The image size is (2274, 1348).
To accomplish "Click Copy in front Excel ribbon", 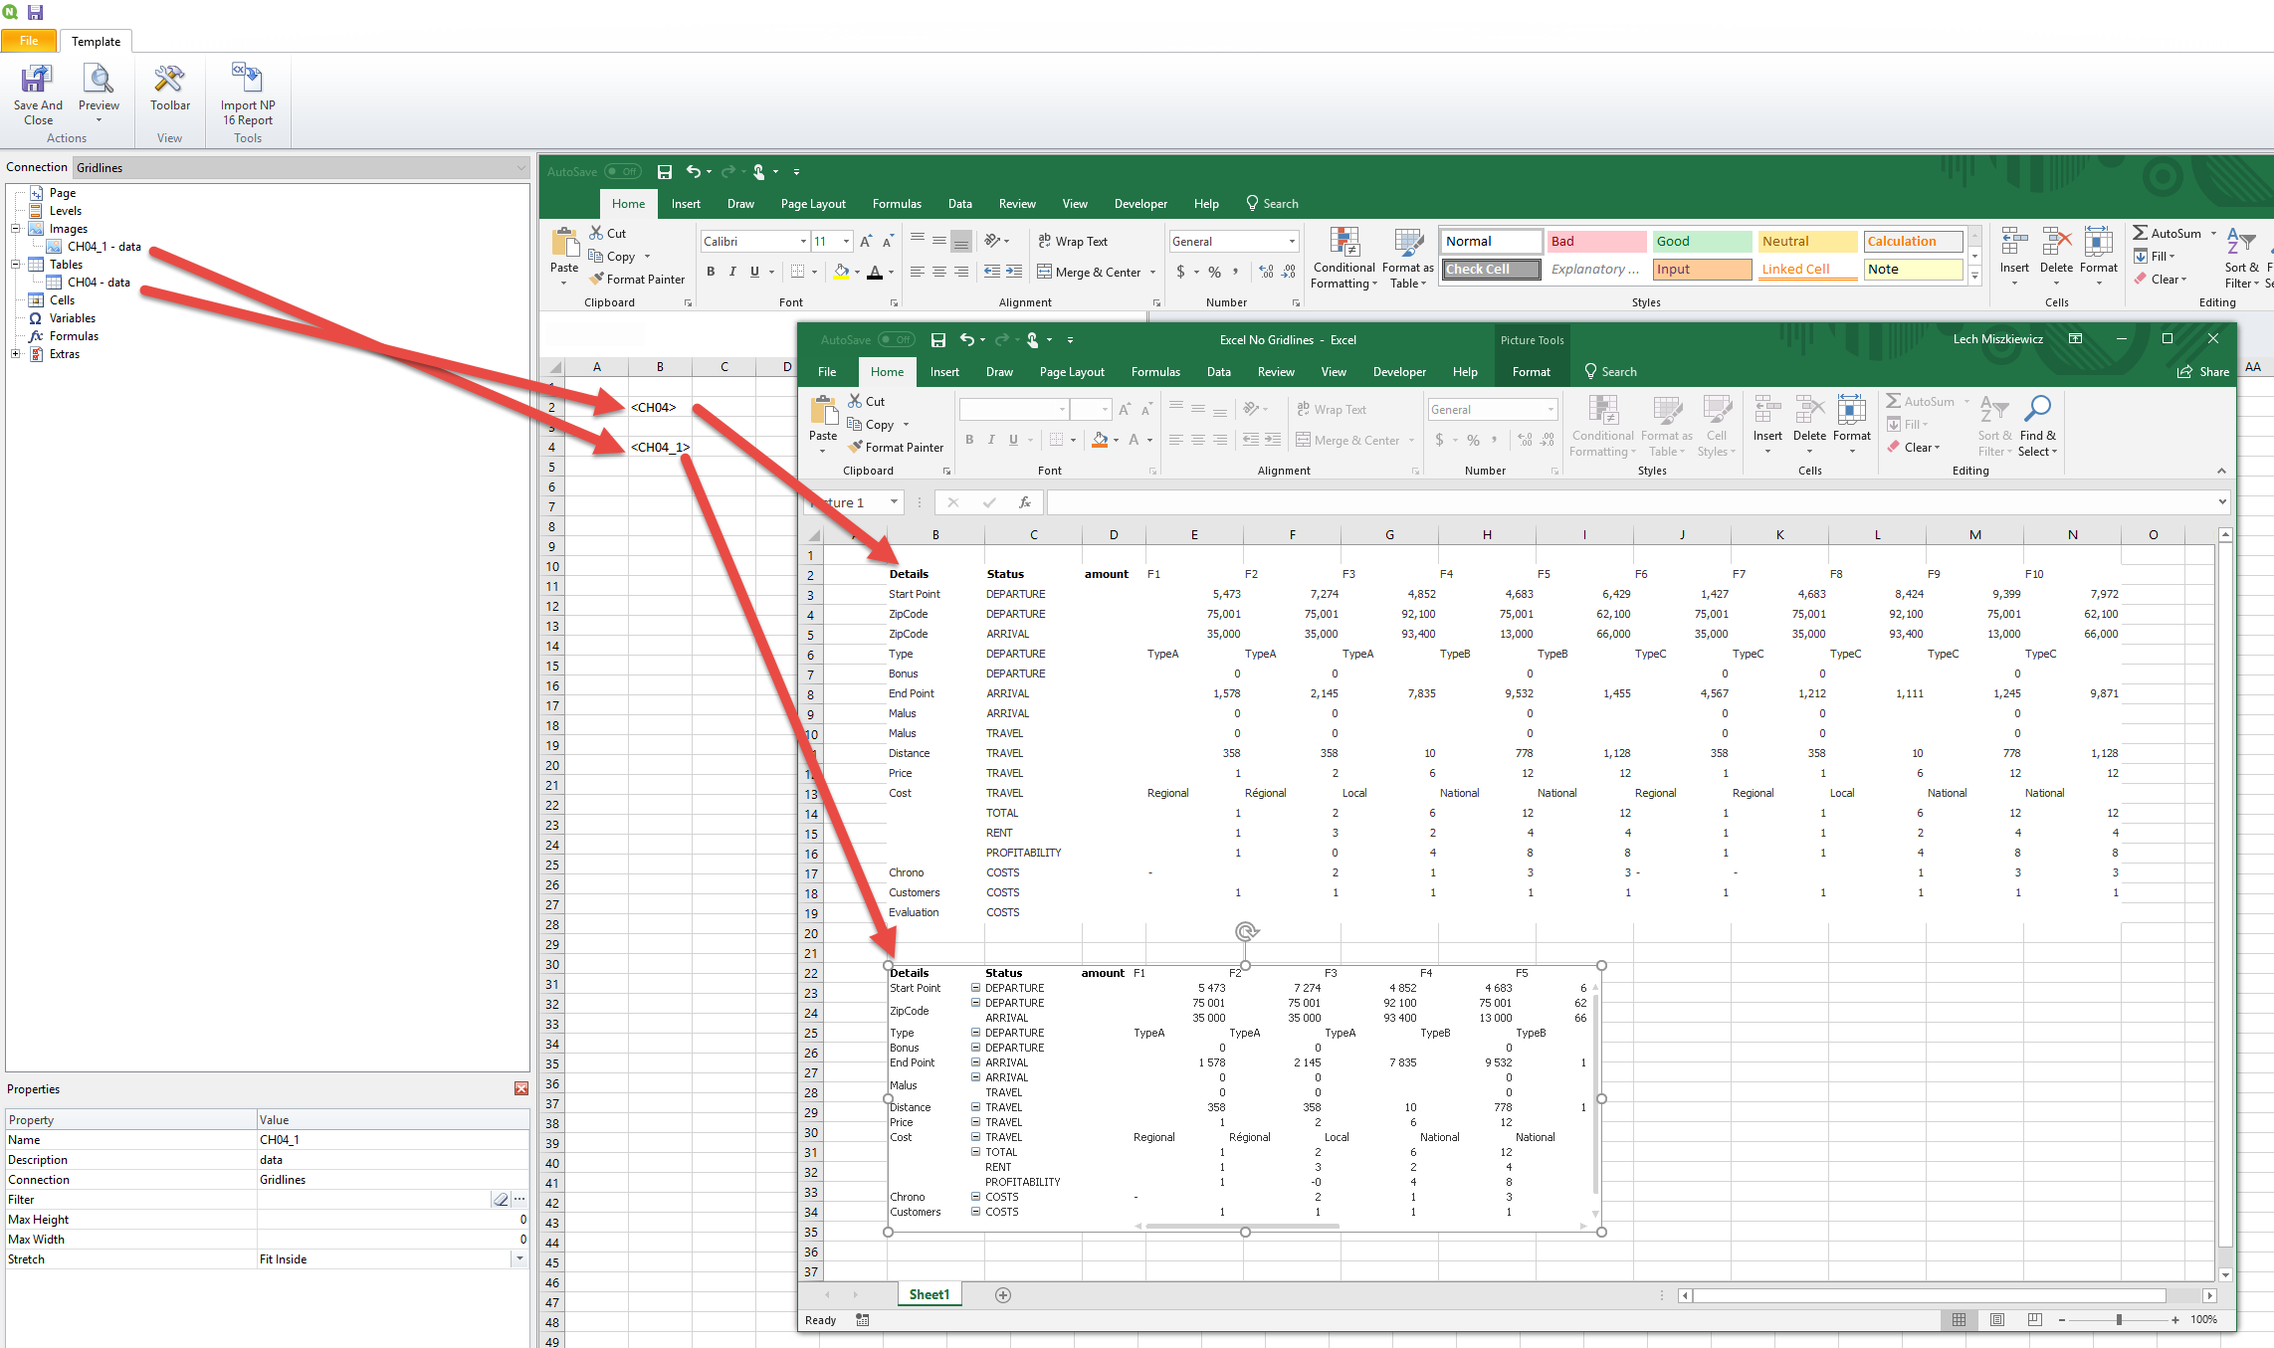I will [871, 425].
